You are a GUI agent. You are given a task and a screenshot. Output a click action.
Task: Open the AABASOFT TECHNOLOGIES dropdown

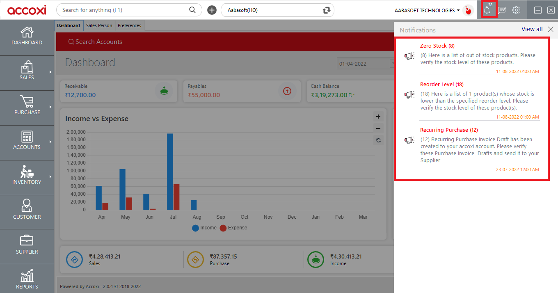(427, 10)
